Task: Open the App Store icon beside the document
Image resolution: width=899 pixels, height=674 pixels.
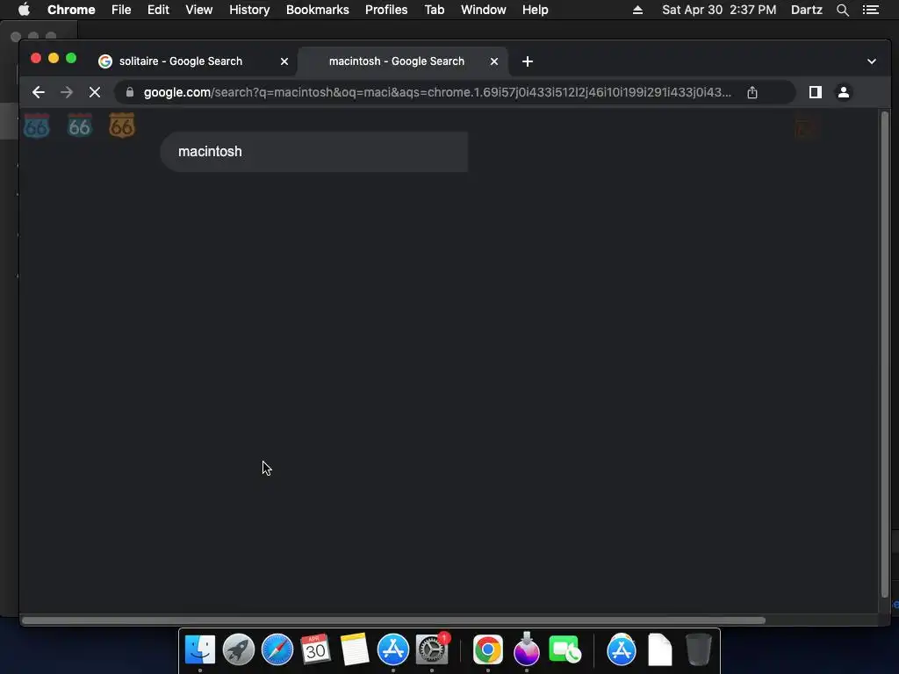Action: point(622,649)
